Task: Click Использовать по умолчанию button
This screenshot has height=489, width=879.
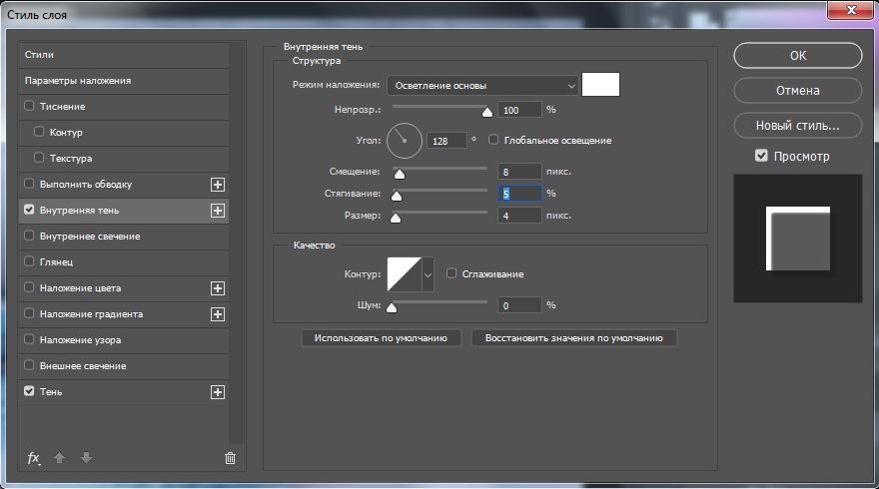Action: pyautogui.click(x=381, y=338)
